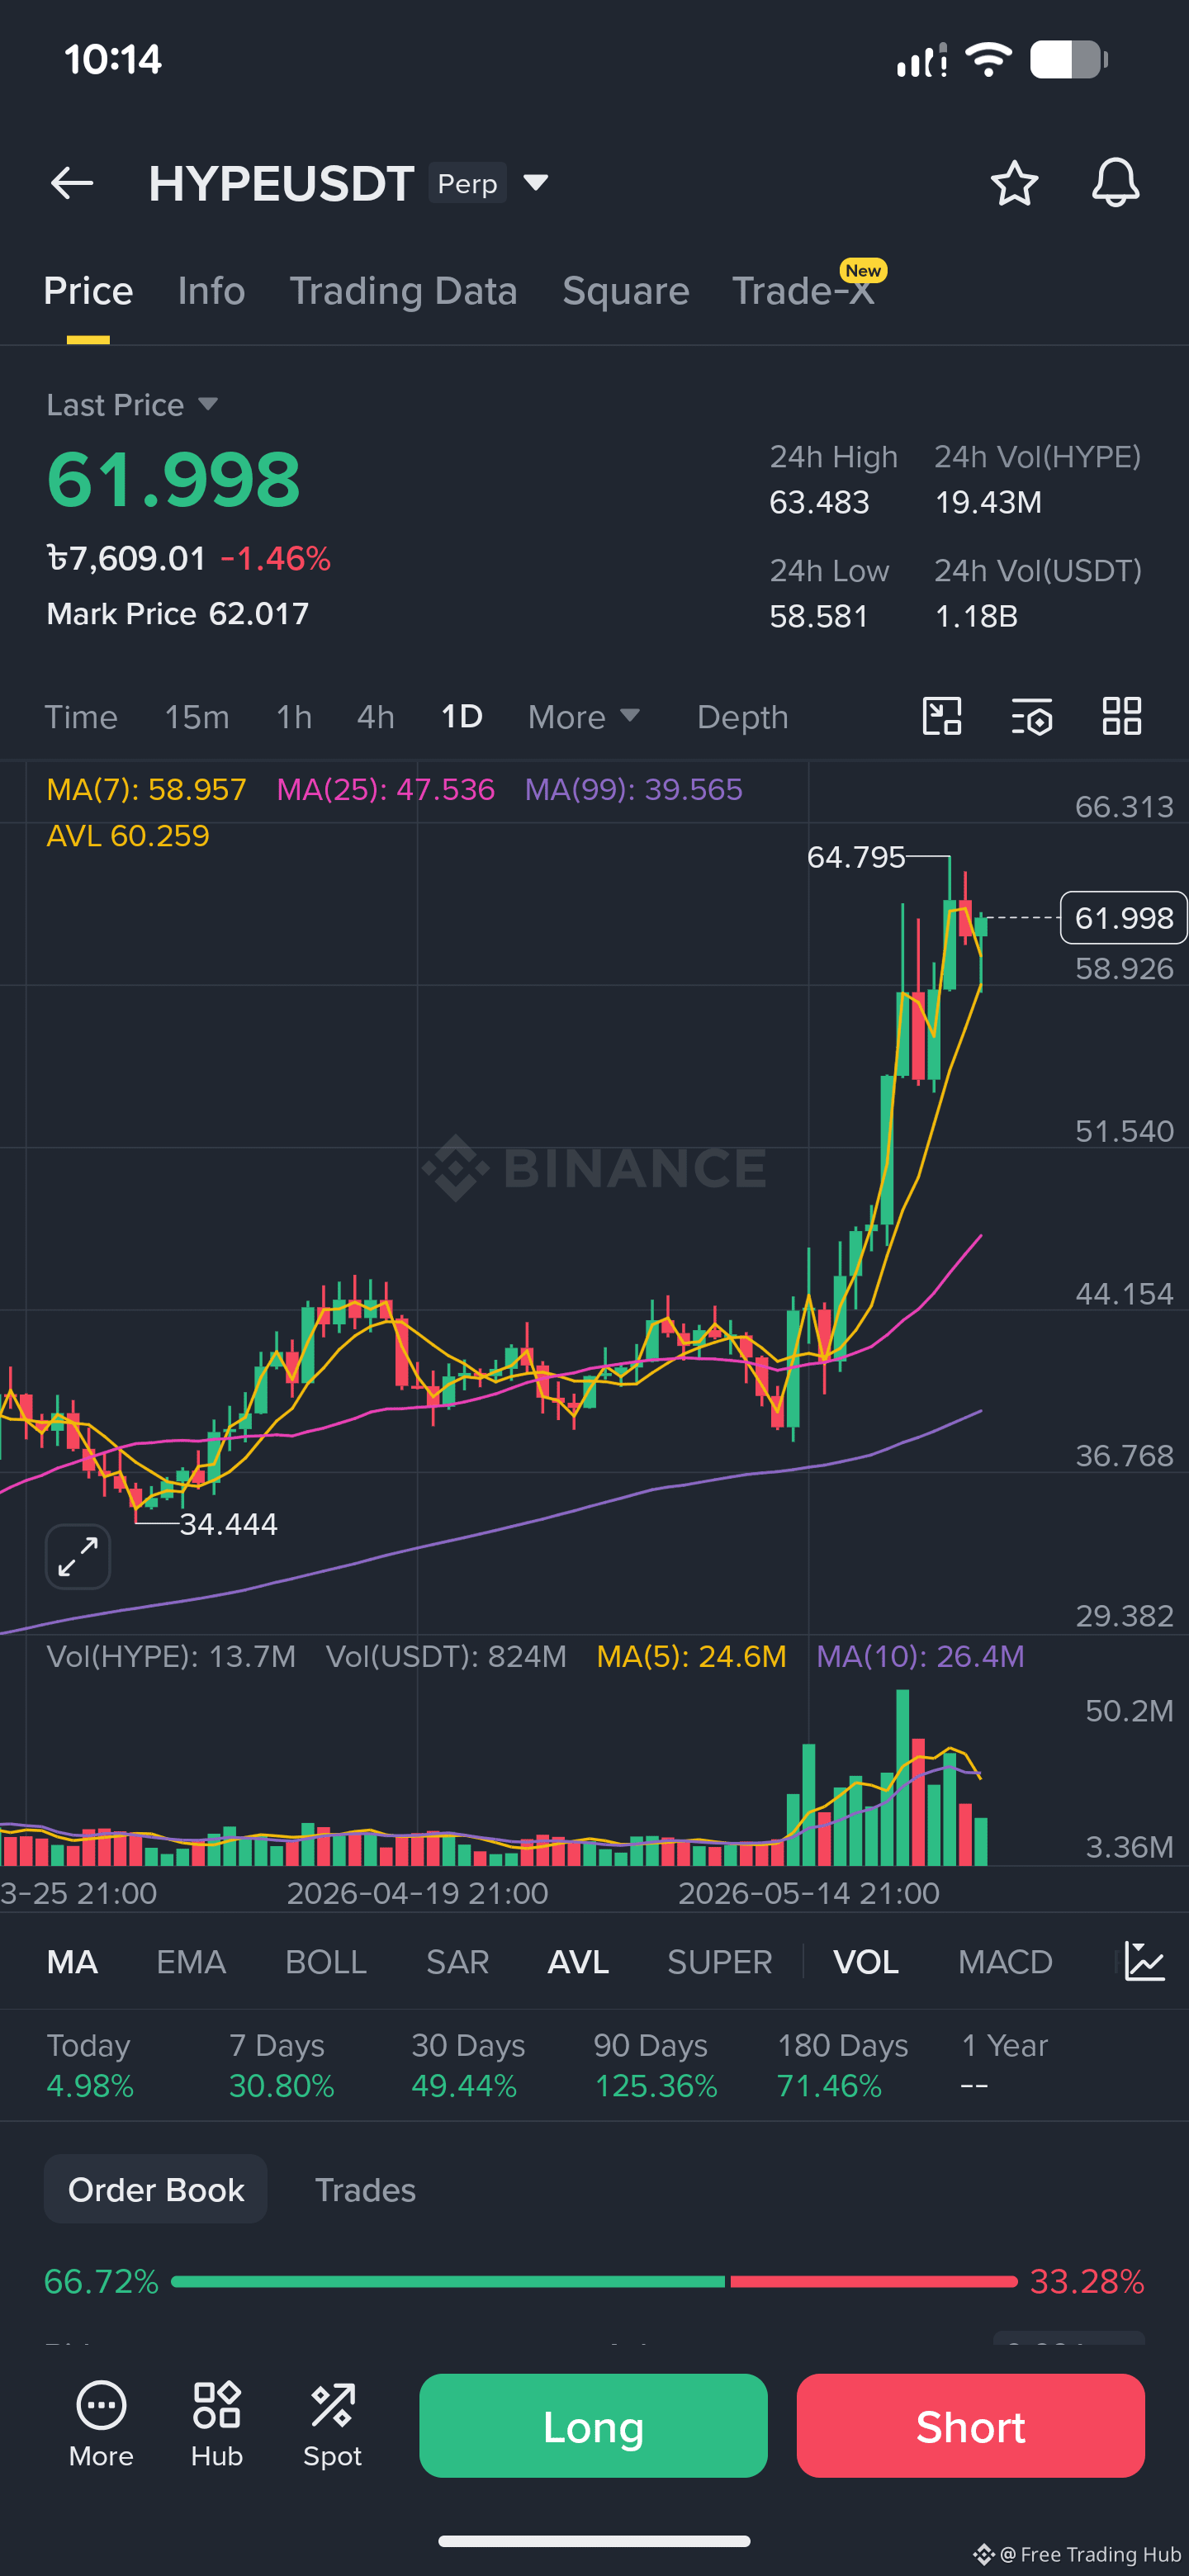This screenshot has height=2576, width=1189.
Task: Switch to Spot trading icon
Action: (332, 2425)
